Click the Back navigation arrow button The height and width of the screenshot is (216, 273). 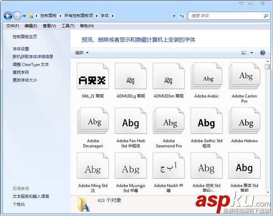[x=8, y=16]
